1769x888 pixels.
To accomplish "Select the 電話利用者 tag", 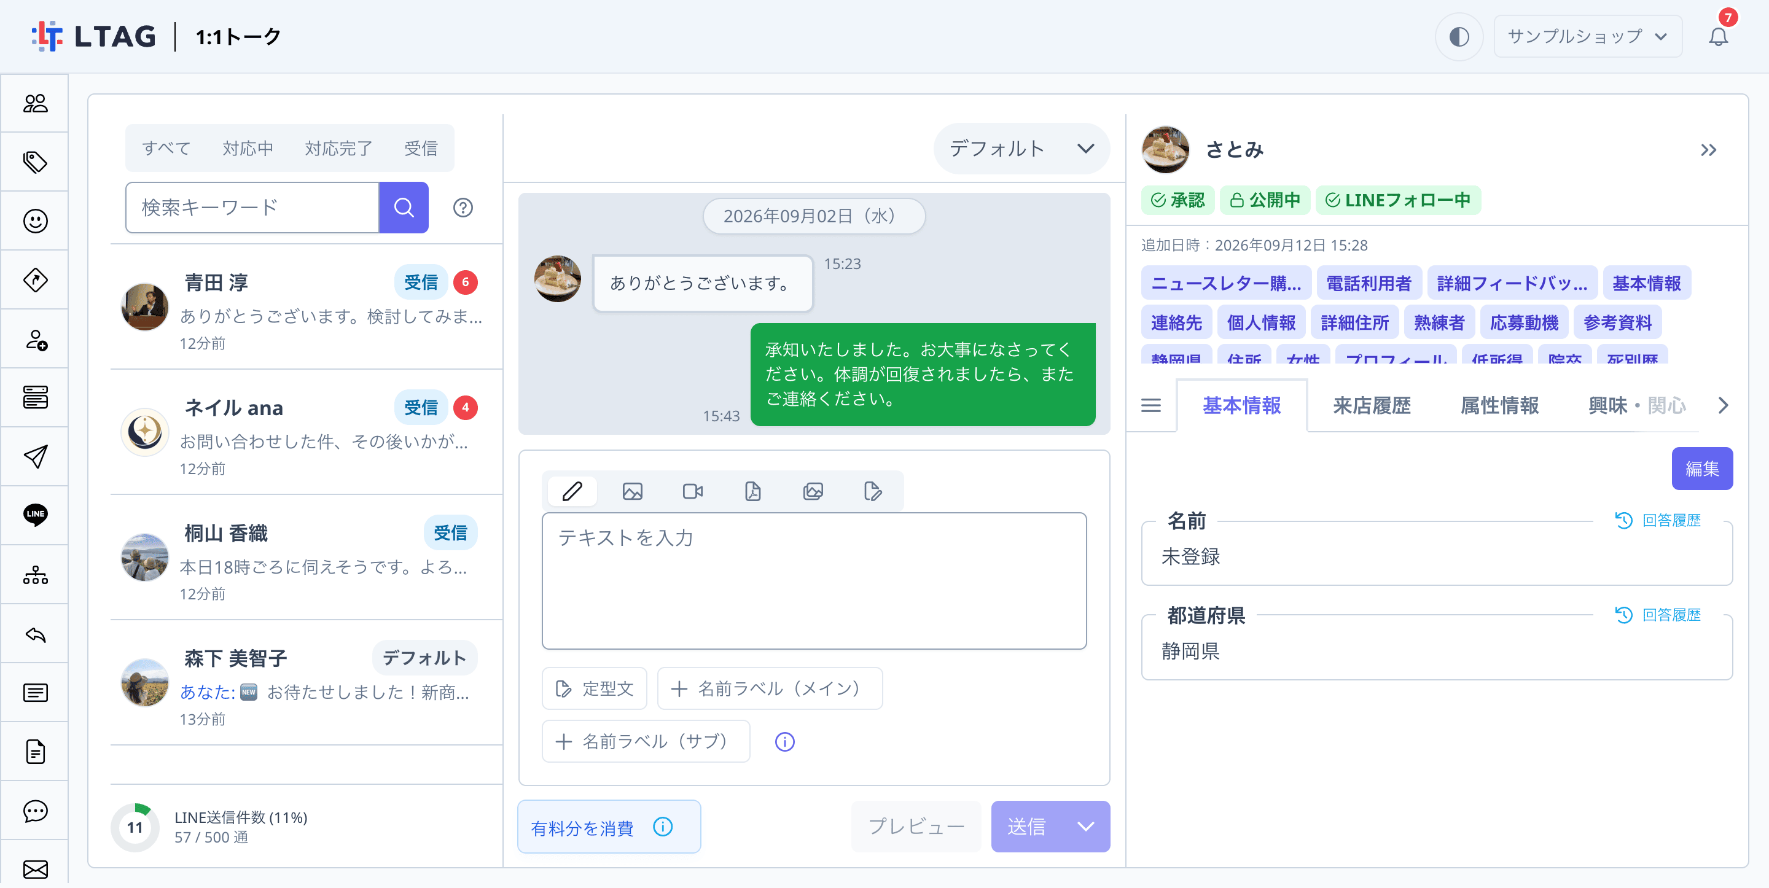I will click(x=1368, y=283).
